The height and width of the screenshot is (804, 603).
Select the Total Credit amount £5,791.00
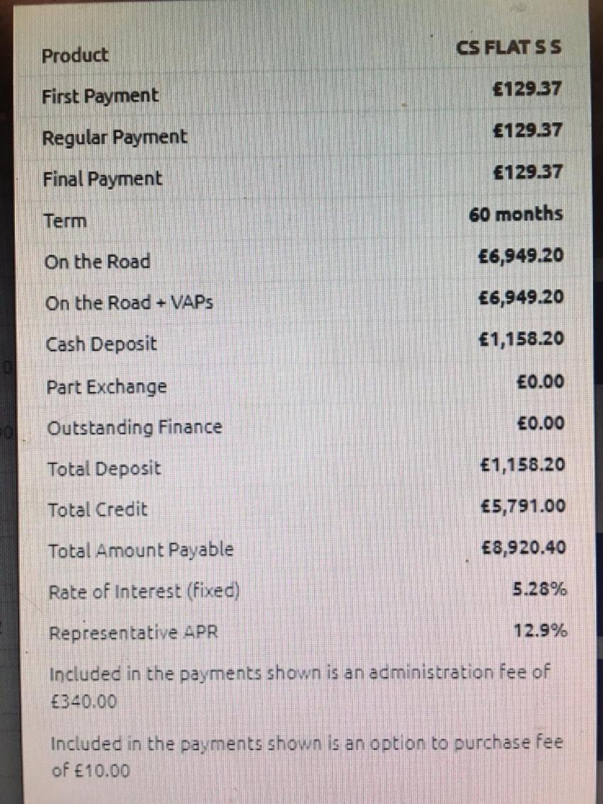pyautogui.click(x=523, y=507)
